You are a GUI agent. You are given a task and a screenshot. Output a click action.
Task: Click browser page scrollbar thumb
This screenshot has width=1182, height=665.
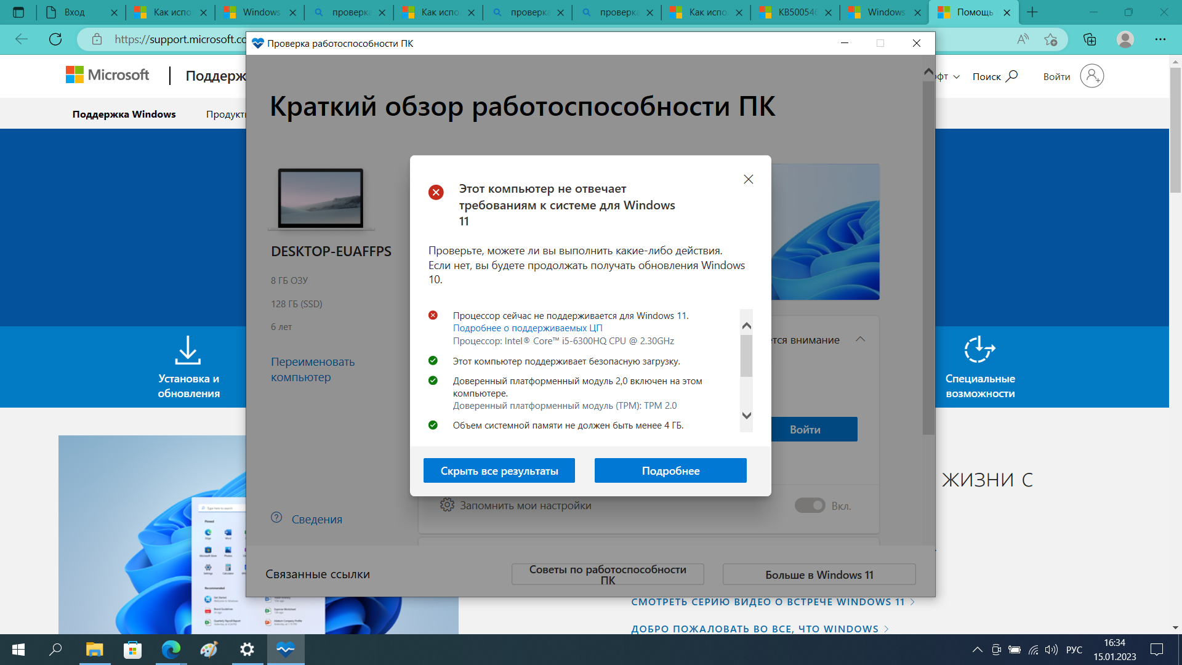1175,131
